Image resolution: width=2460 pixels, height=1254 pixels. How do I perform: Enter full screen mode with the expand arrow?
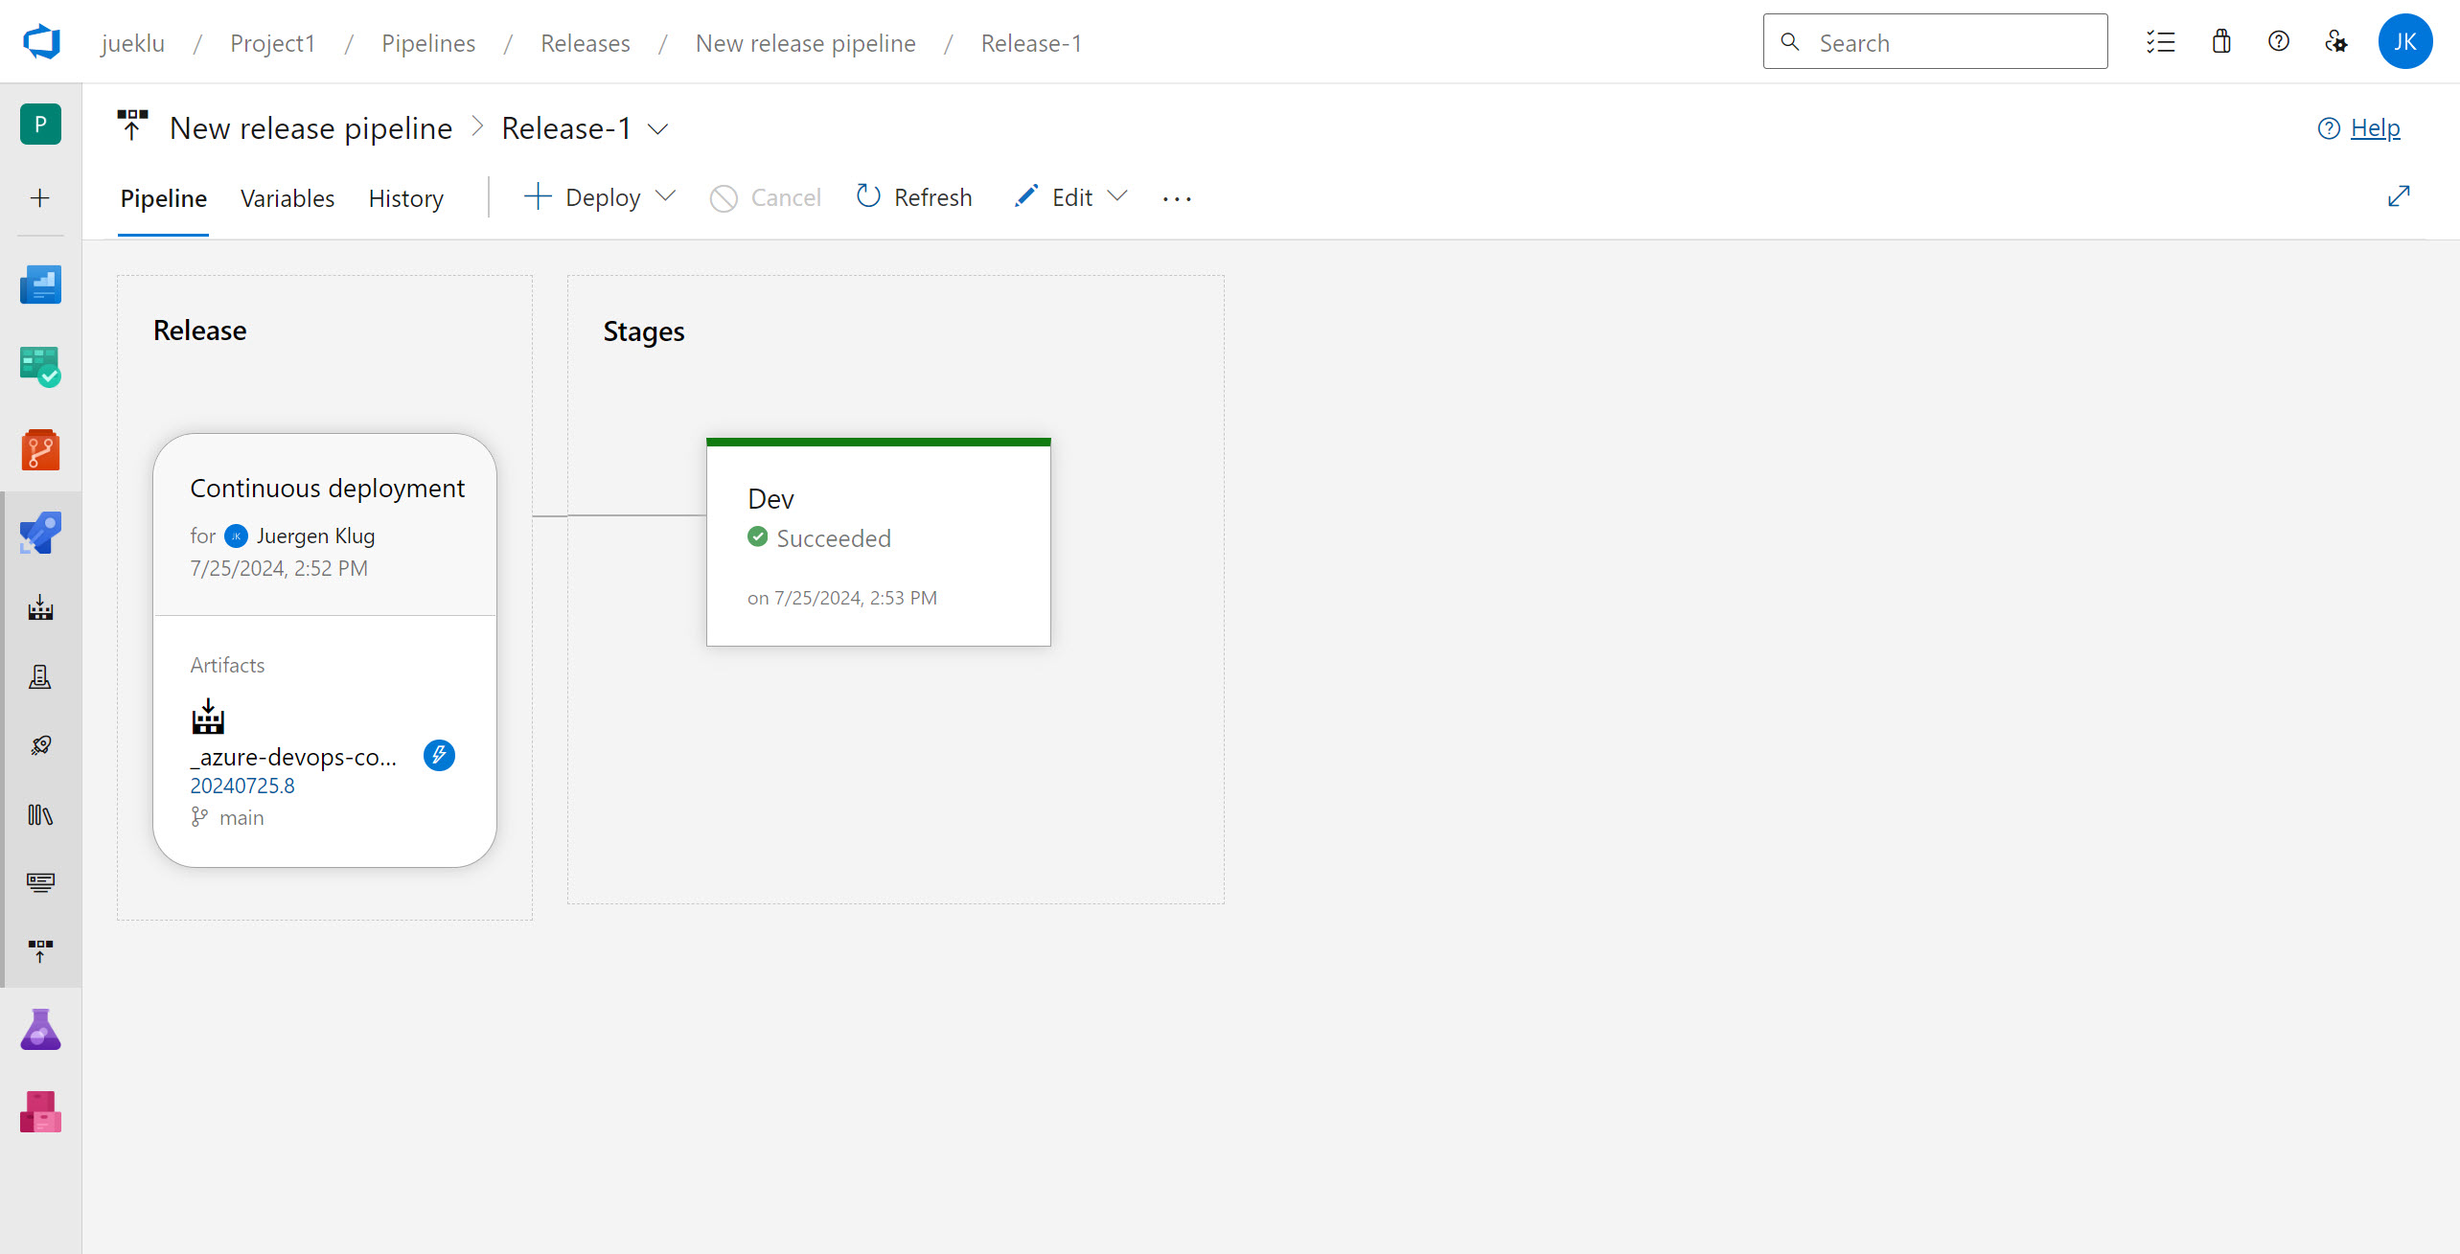[2398, 196]
